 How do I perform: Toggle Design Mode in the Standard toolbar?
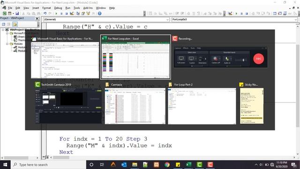click(x=72, y=14)
